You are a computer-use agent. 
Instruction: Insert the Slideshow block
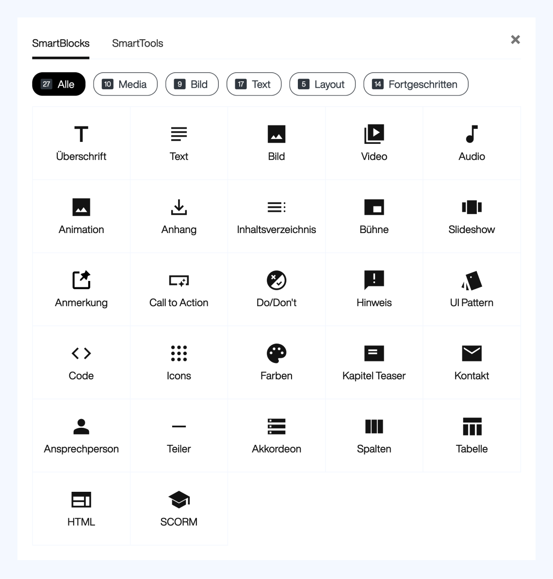click(472, 217)
